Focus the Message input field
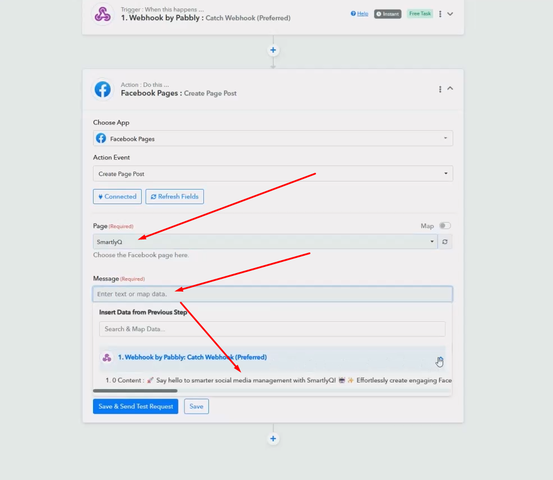Image resolution: width=553 pixels, height=480 pixels. (x=273, y=294)
